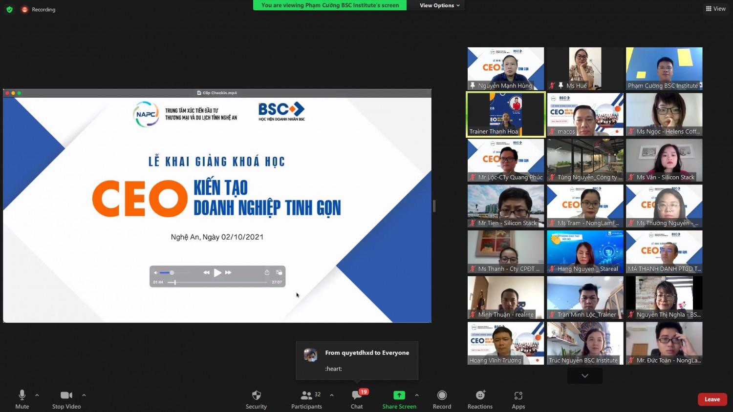Expand audio options arrow beside Mute
Image resolution: width=733 pixels, height=412 pixels.
coord(37,395)
